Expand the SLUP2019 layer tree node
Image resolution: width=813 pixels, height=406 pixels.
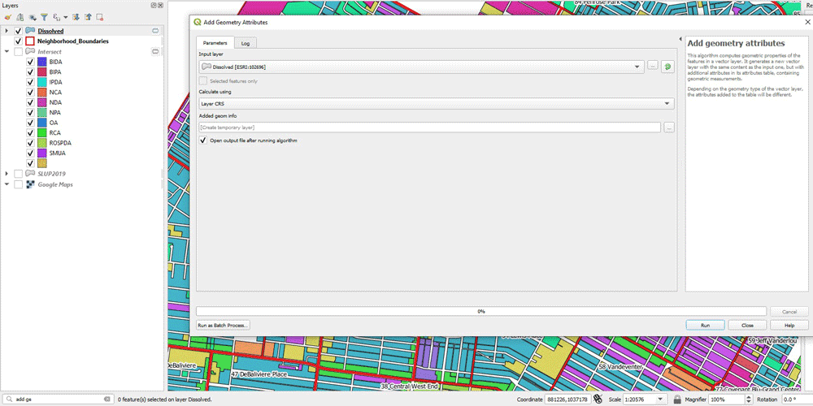click(7, 174)
